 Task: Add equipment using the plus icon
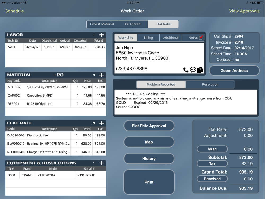coord(101,163)
